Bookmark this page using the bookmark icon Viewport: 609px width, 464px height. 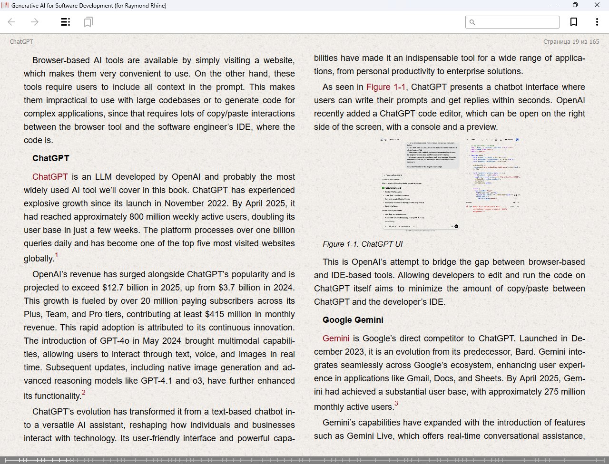click(x=574, y=22)
